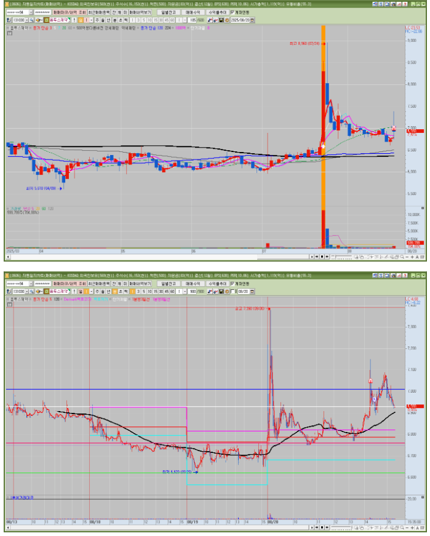Click stock search magnifier in lower window

pyautogui.click(x=31, y=292)
